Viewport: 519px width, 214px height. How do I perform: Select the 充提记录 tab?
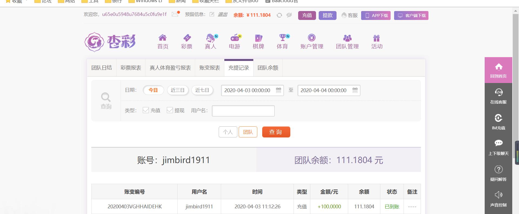click(239, 68)
